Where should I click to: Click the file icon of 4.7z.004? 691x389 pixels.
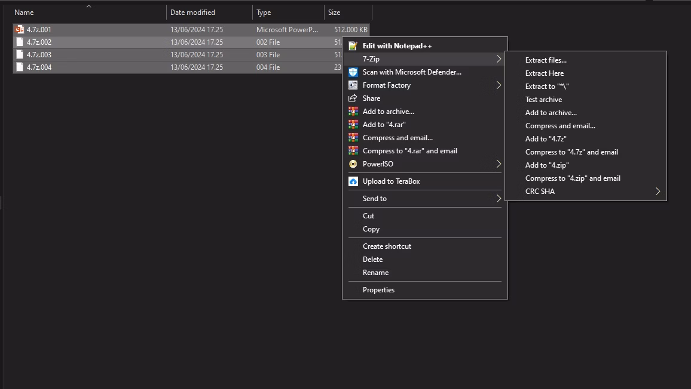tap(19, 67)
